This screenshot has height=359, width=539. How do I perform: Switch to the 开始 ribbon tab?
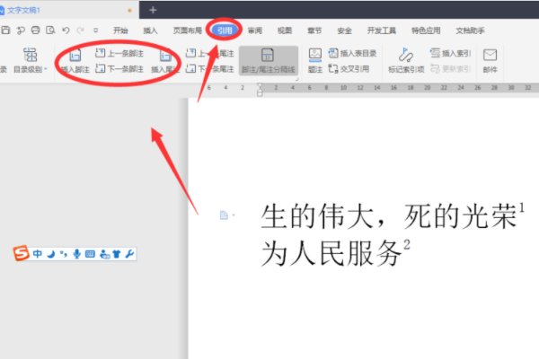pyautogui.click(x=120, y=31)
